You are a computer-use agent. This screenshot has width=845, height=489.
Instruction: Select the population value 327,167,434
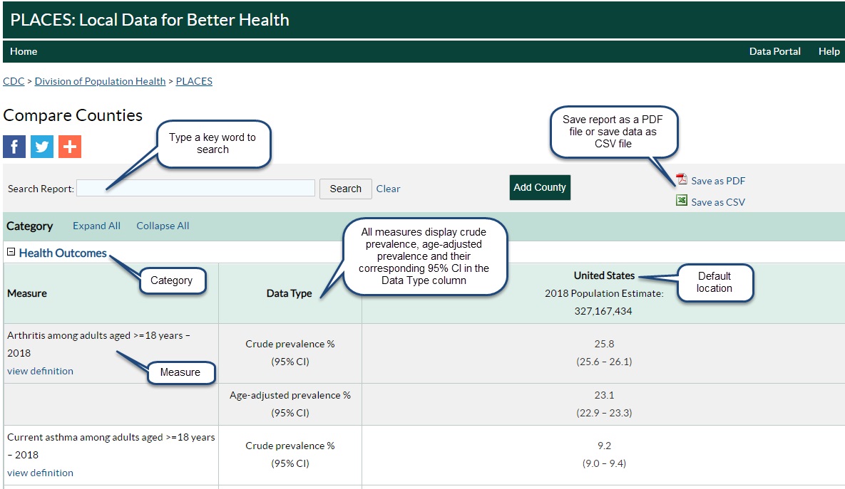(x=603, y=311)
